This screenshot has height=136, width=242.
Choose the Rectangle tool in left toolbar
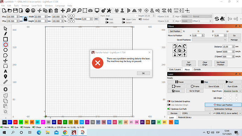pos(6,39)
